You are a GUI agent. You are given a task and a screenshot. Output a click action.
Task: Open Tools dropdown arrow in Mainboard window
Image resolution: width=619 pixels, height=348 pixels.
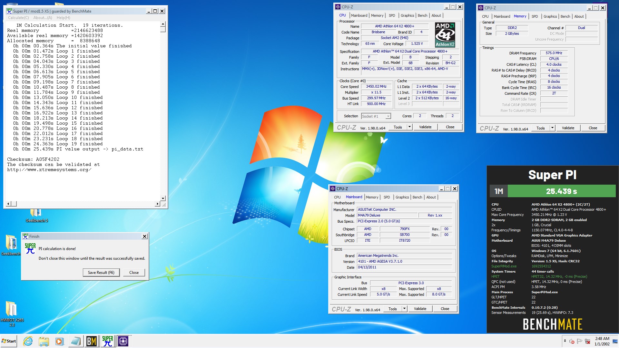404,309
